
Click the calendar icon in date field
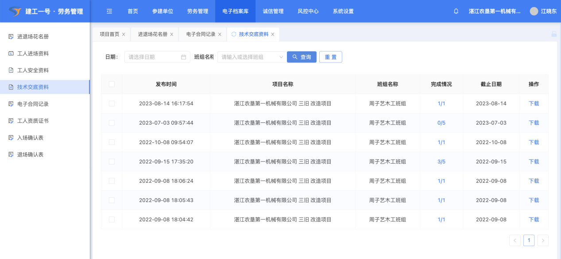click(x=184, y=57)
